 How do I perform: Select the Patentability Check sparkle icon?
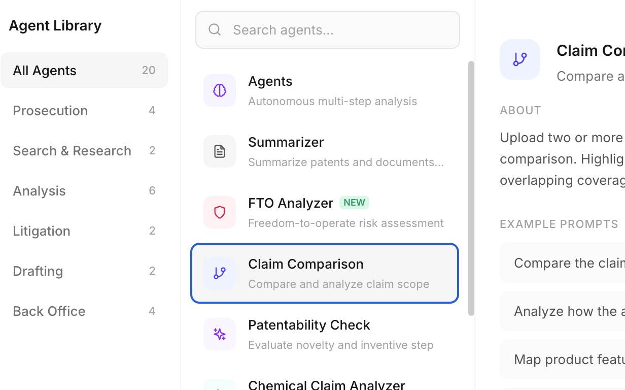tap(220, 334)
